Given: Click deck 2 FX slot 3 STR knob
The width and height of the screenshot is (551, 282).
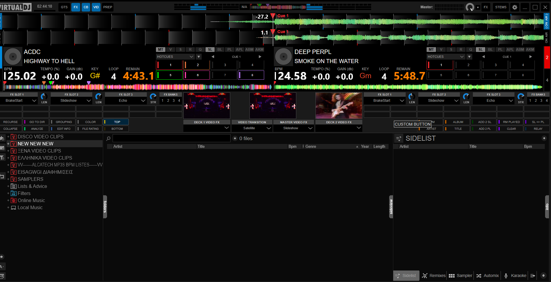Looking at the screenshot, I should tap(521, 96).
